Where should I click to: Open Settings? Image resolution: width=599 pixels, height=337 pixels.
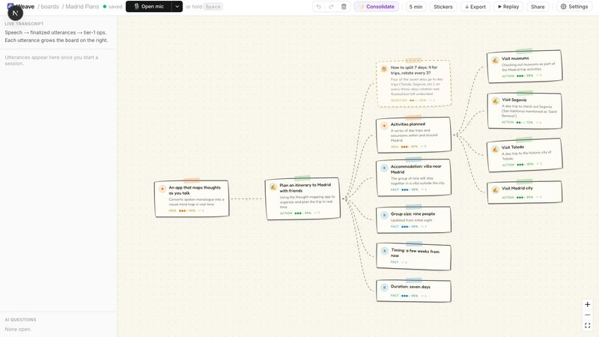point(574,7)
